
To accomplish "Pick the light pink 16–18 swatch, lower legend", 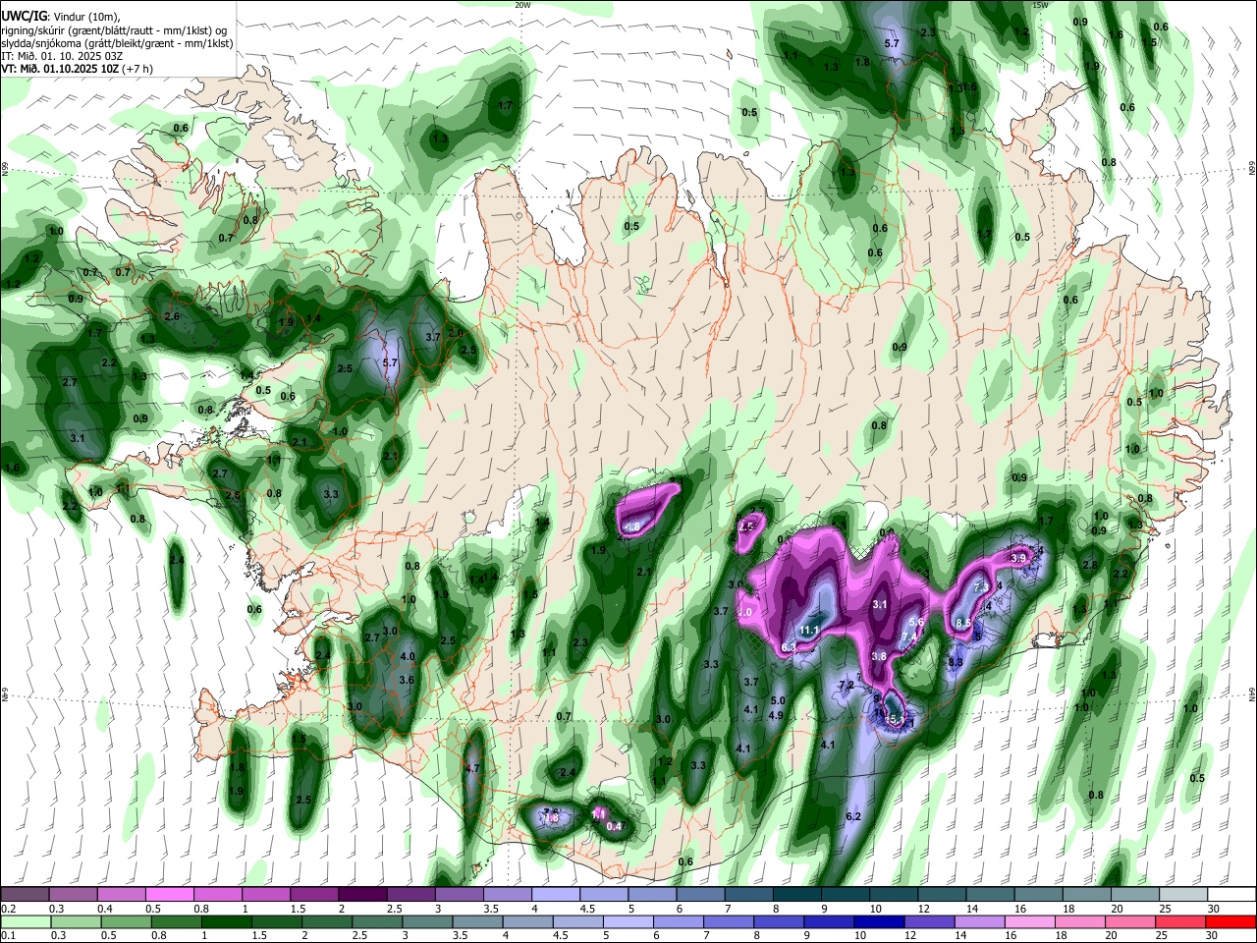I will pos(1031,921).
